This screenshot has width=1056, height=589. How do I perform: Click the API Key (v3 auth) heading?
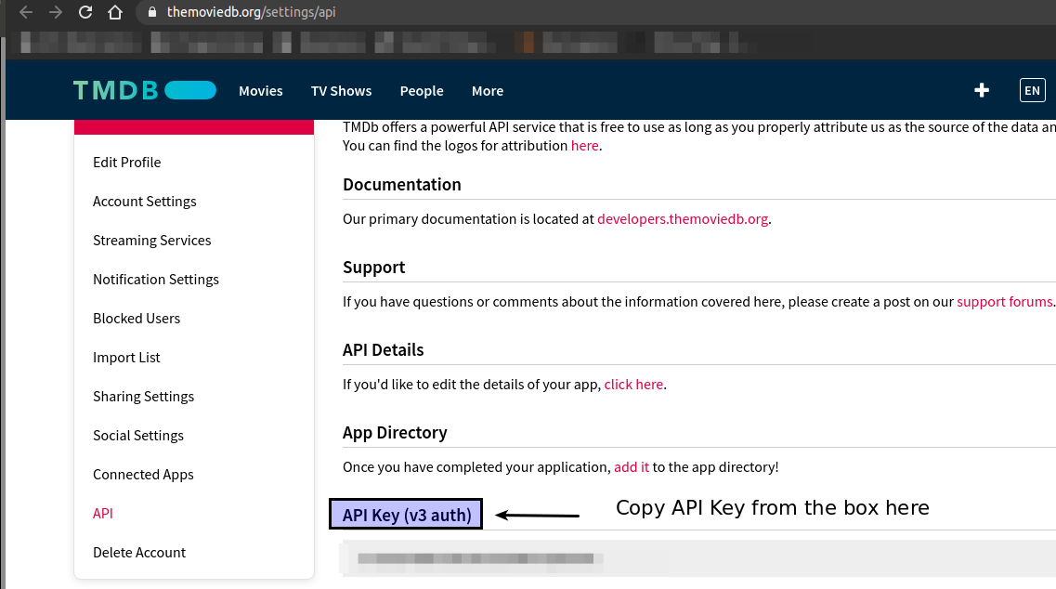coord(406,515)
